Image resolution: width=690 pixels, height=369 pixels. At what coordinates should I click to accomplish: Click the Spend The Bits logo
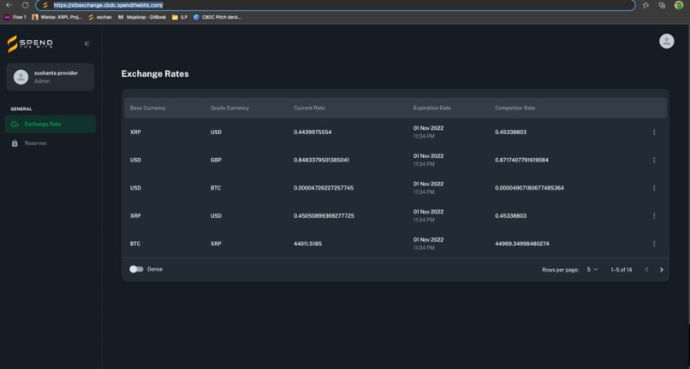30,44
